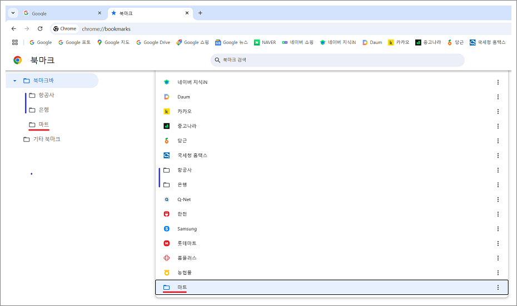The image size is (517, 306).
Task: Open more-actions menu for 홈플러스 row
Action: tap(498, 258)
